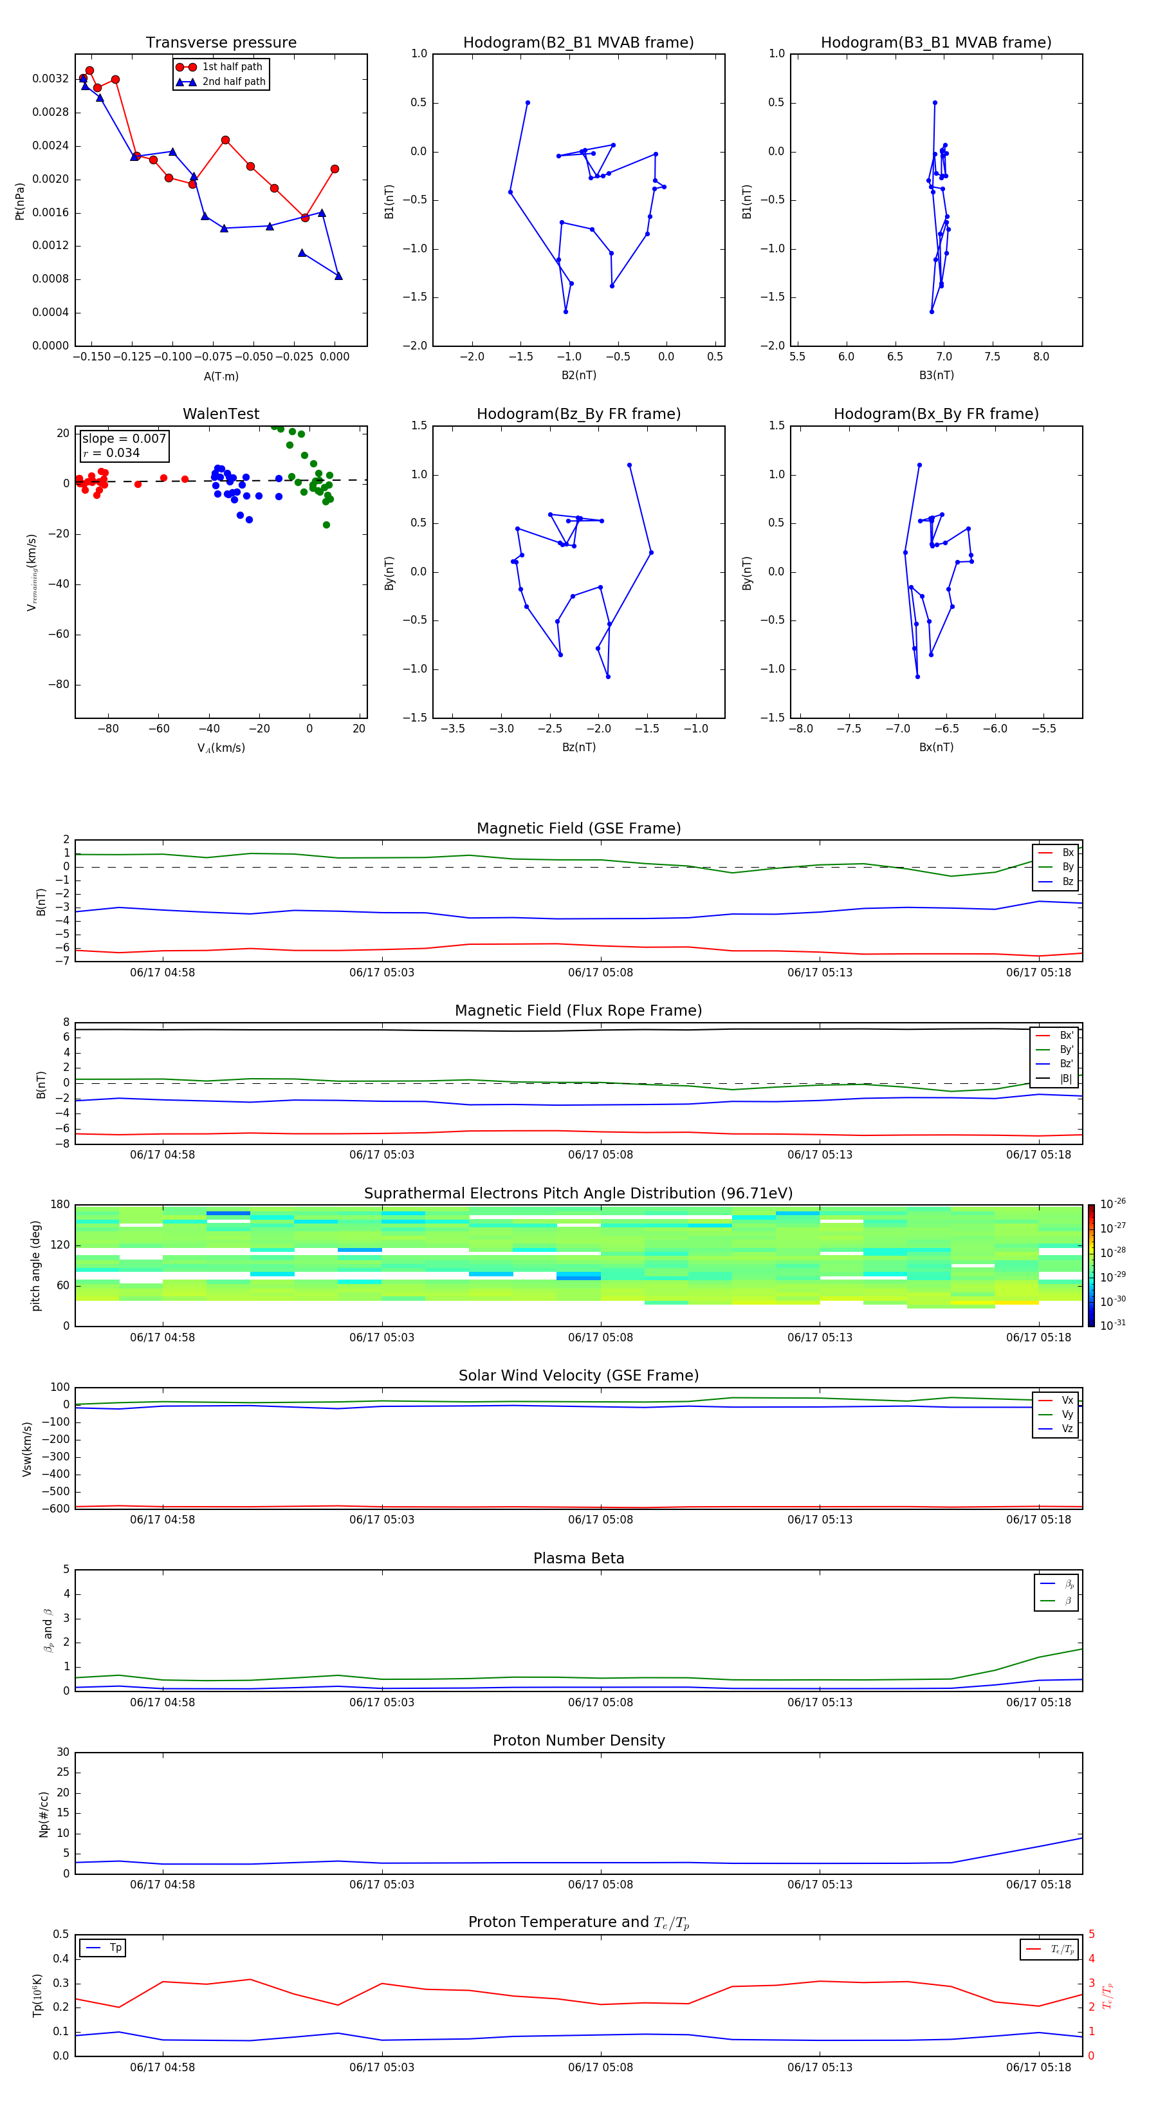Click the 'WalenTest' plot title

(x=221, y=414)
